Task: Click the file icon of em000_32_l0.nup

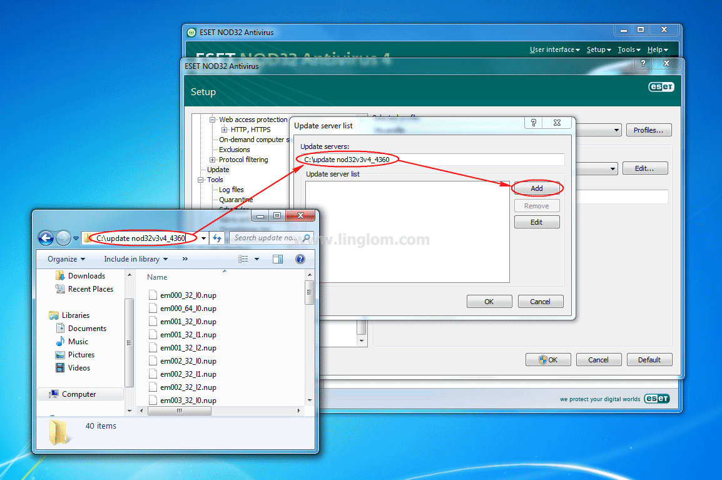Action: (153, 295)
